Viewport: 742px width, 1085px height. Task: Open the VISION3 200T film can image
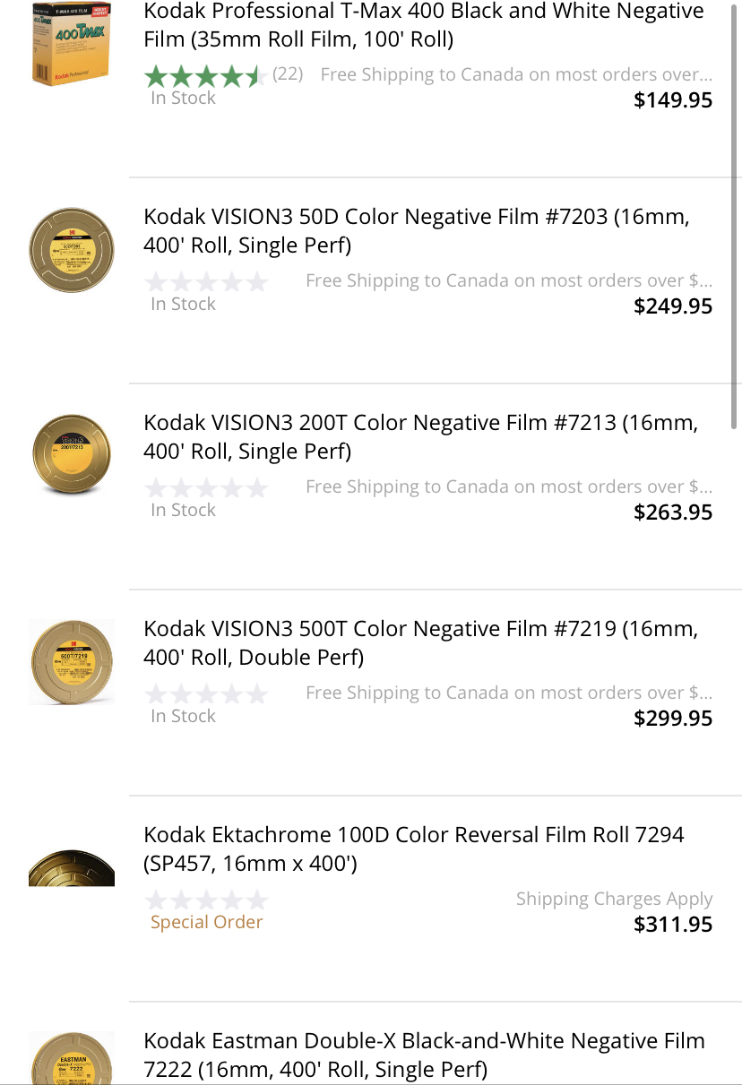click(x=72, y=455)
